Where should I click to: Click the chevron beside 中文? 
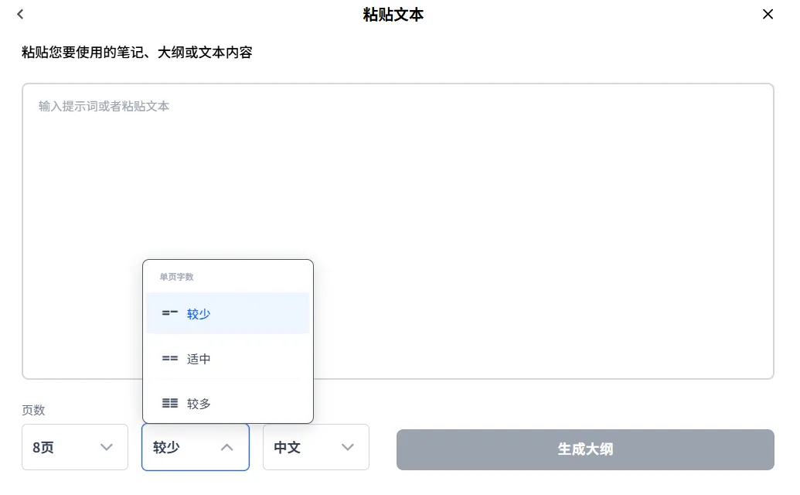pyautogui.click(x=348, y=447)
